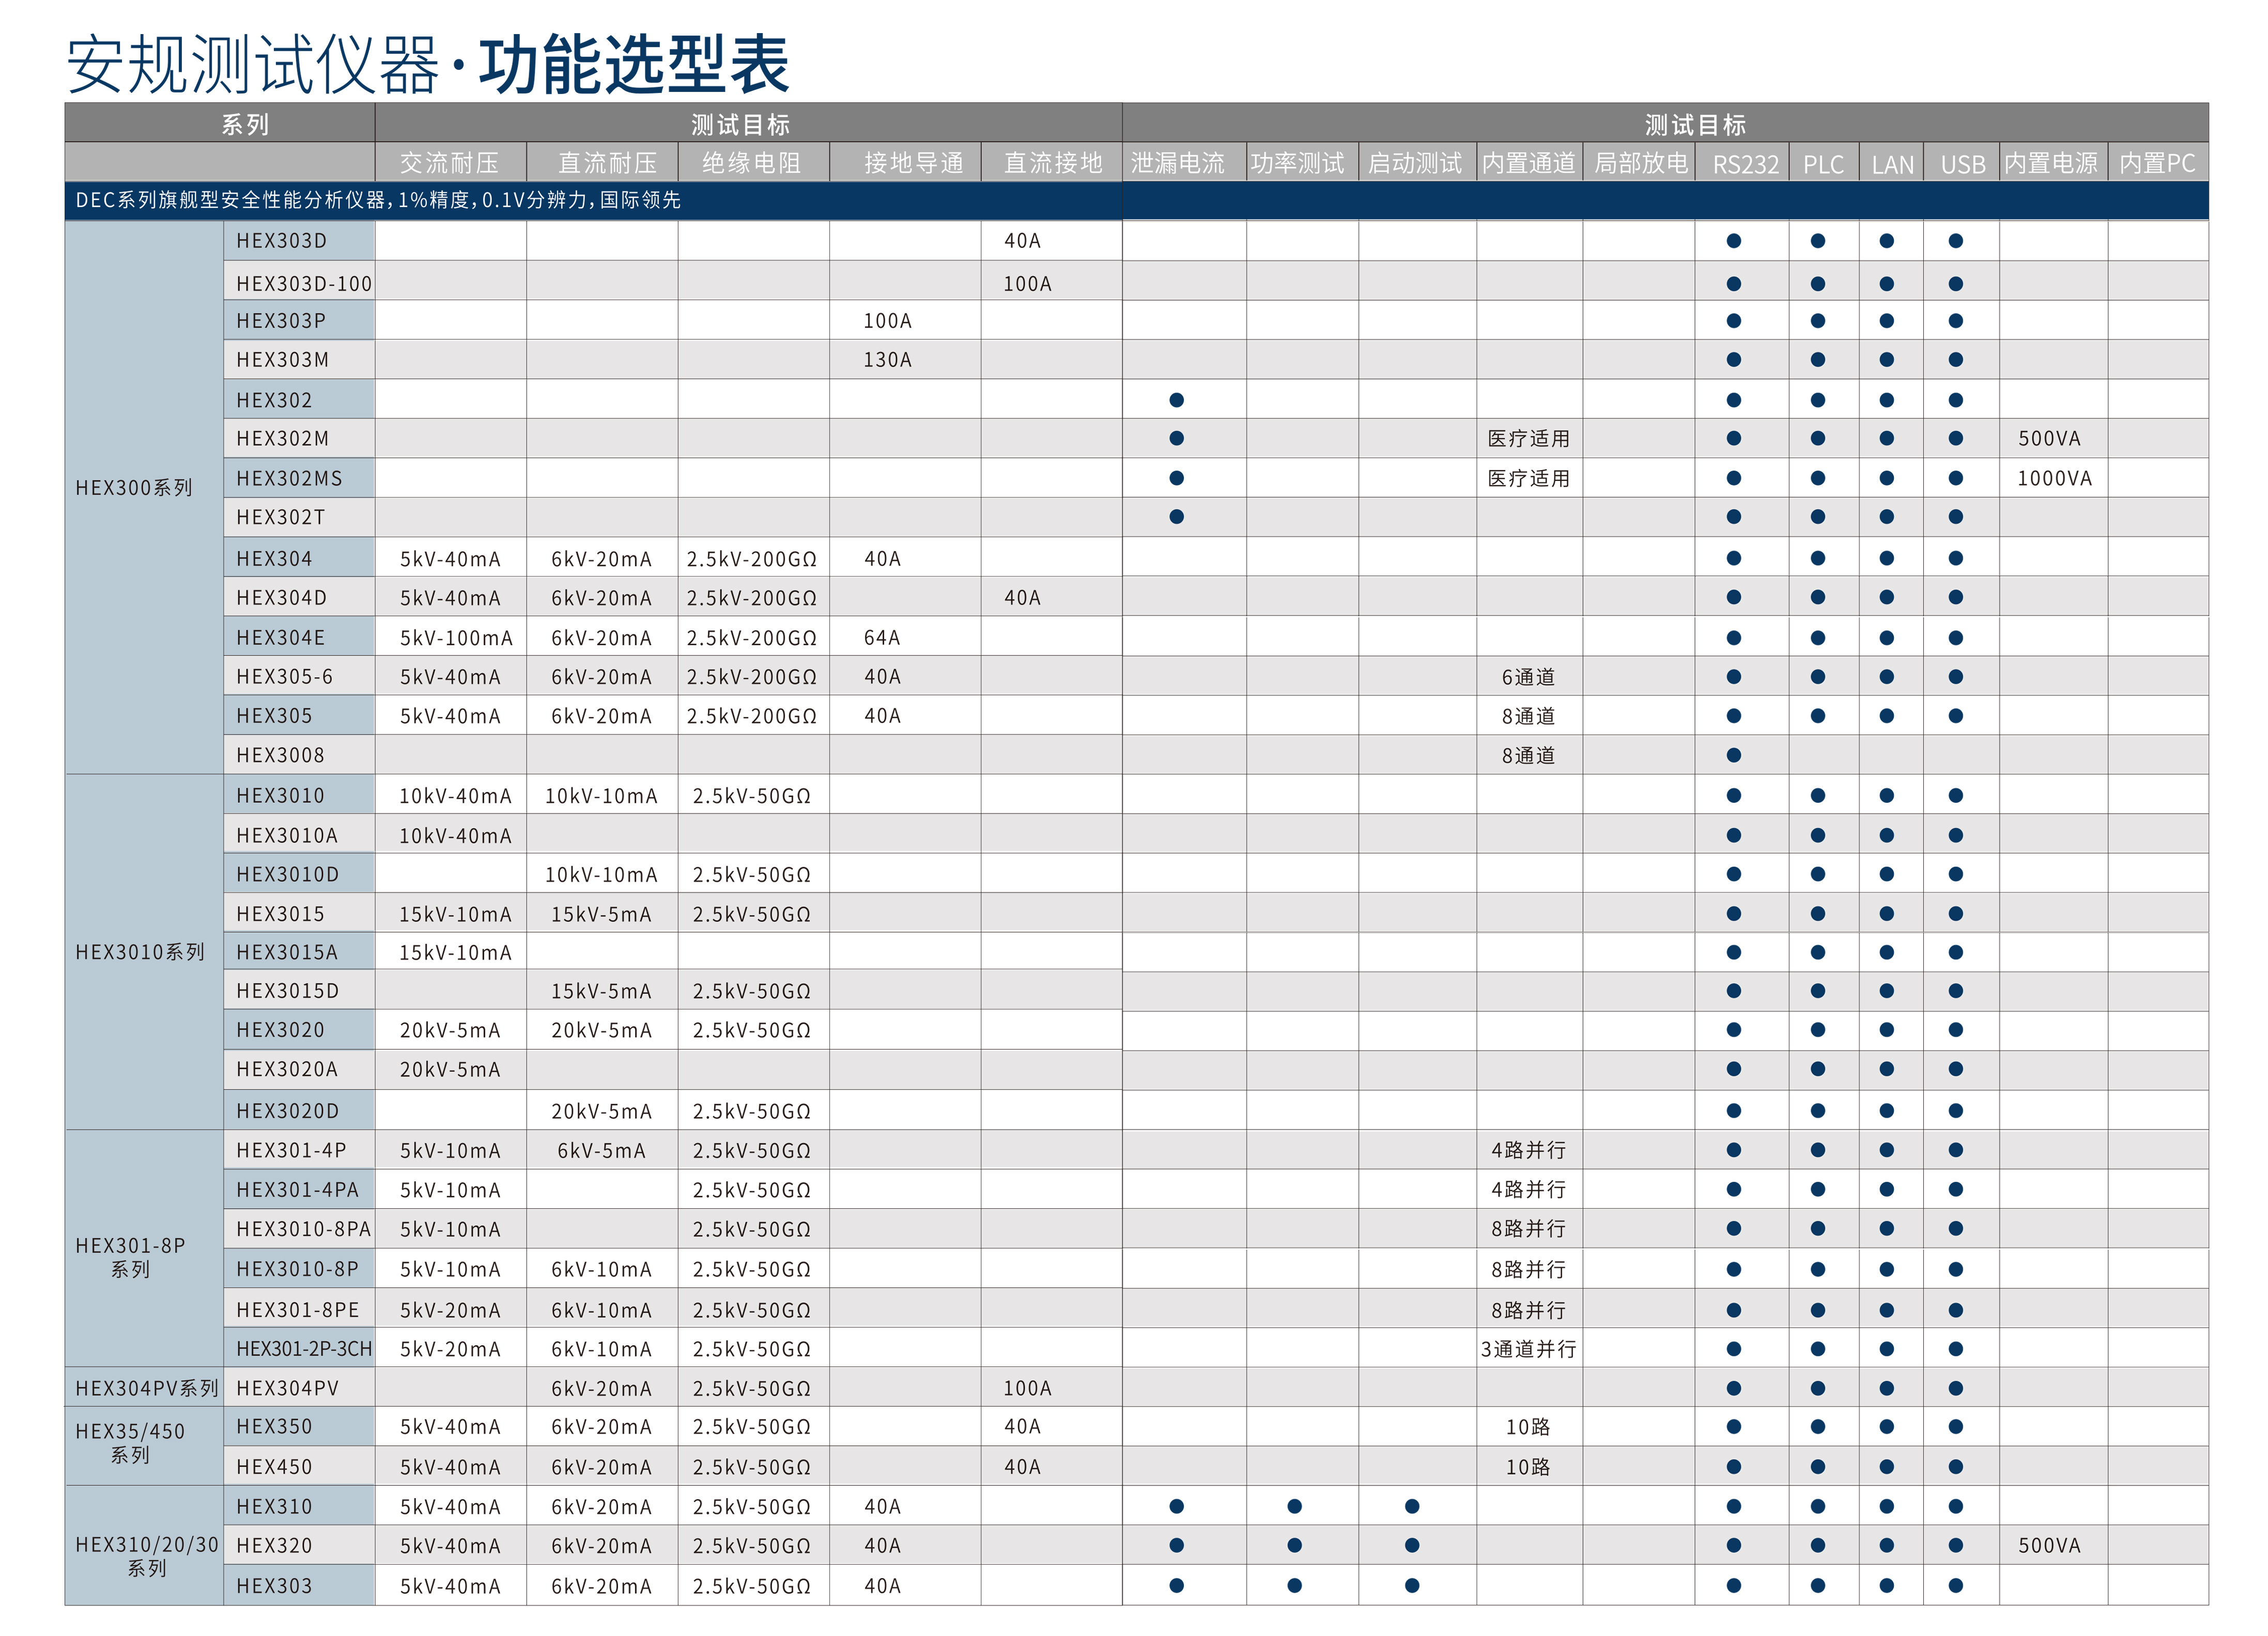Select the HEX302MS model cell
Viewport: 2268px width, 1636px height.
(299, 479)
